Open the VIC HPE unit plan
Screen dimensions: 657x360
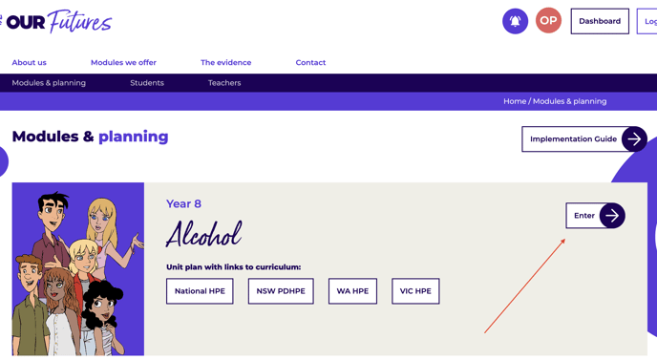pyautogui.click(x=415, y=291)
